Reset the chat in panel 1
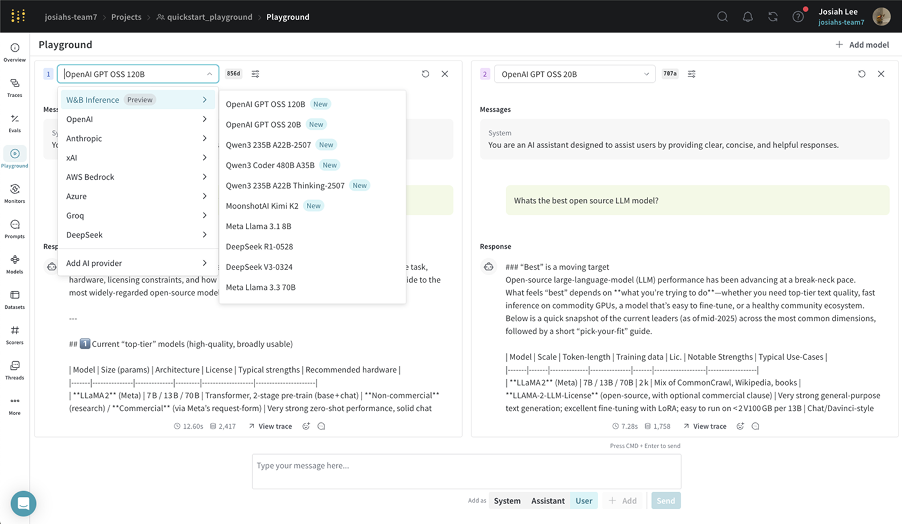 coord(426,74)
